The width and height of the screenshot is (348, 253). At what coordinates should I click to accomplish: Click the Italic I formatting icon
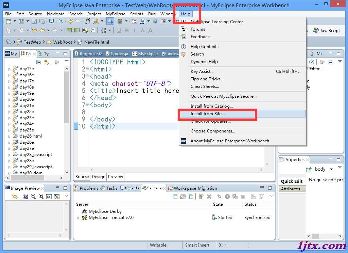[135, 30]
